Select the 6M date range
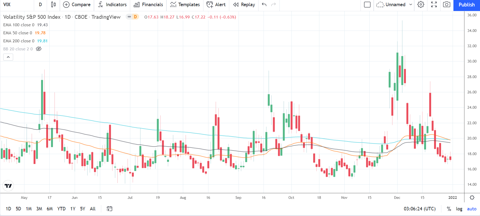This screenshot has height=216, width=480. 50,209
